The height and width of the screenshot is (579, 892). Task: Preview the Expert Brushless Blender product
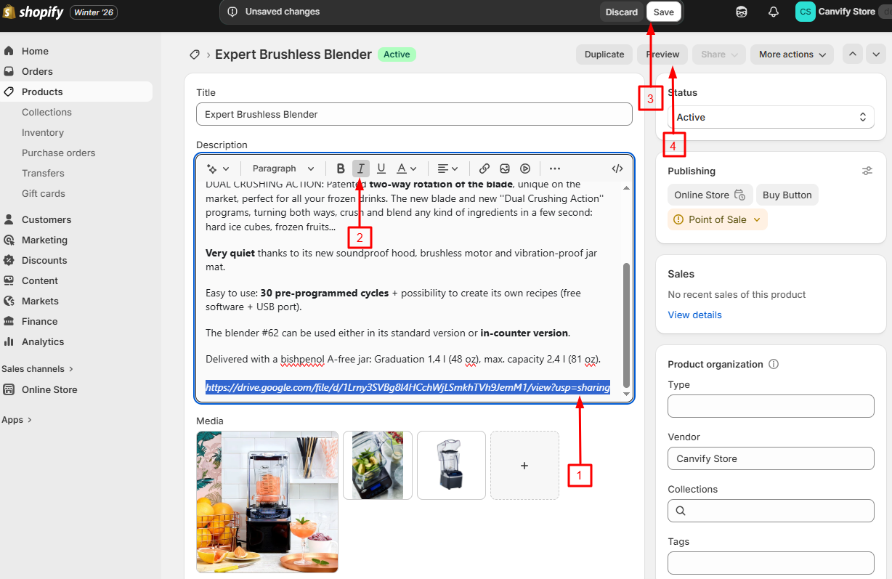pos(662,54)
